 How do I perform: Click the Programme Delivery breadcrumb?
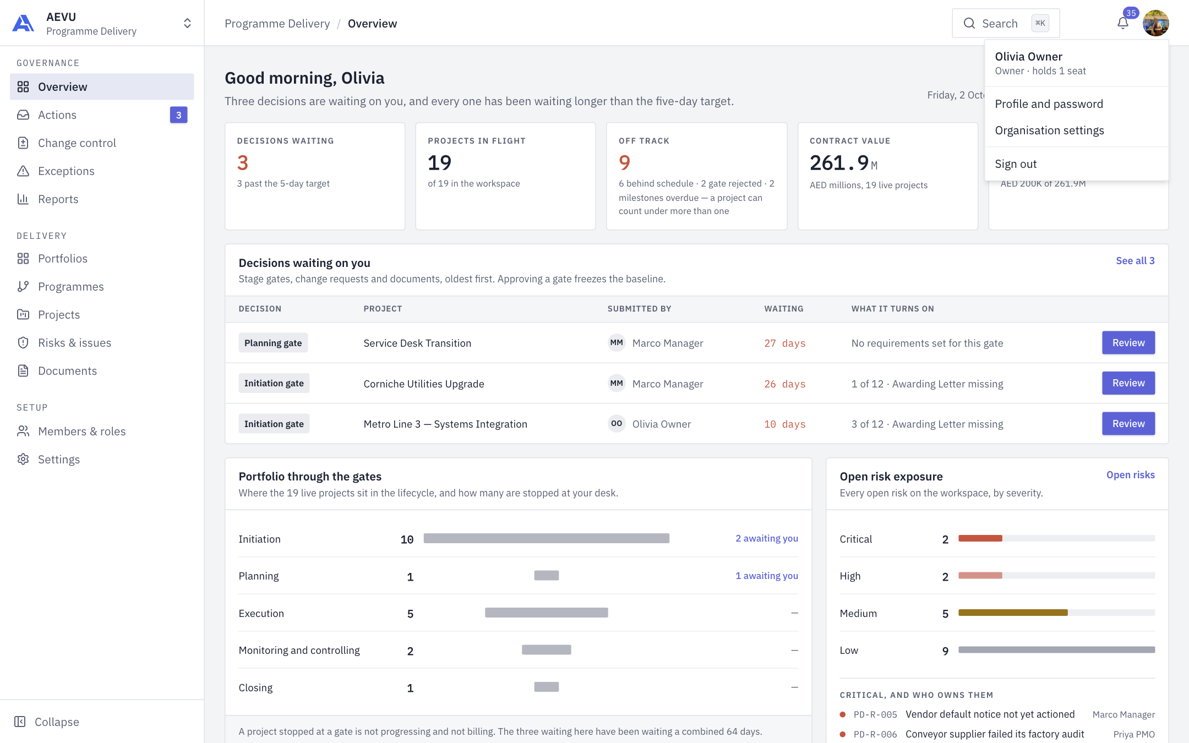point(277,24)
